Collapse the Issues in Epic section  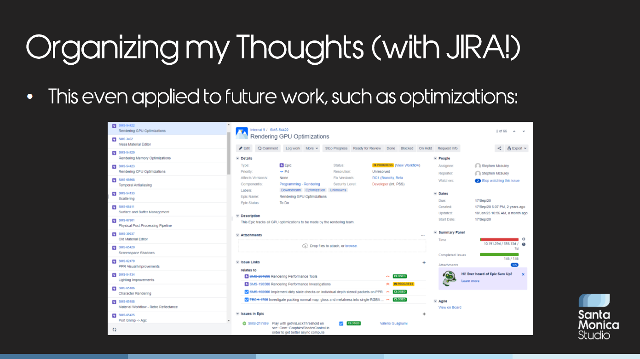click(x=238, y=313)
